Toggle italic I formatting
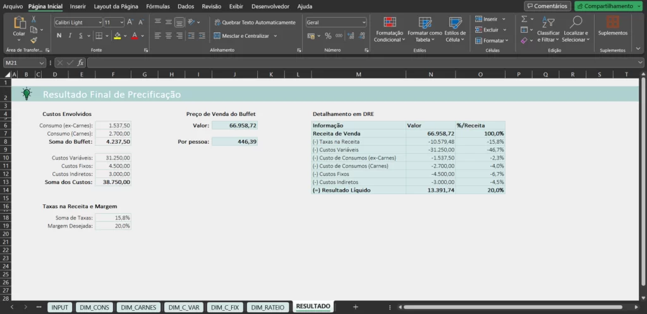 (x=70, y=36)
